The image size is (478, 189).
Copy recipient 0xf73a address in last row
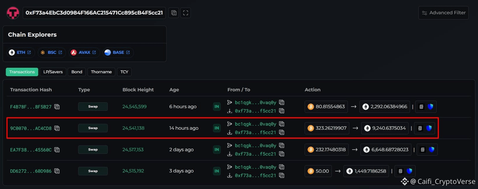282,175
